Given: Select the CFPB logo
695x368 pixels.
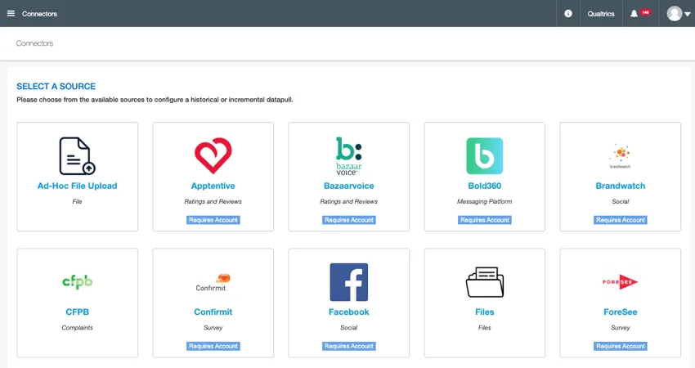Looking at the screenshot, I should [77, 282].
